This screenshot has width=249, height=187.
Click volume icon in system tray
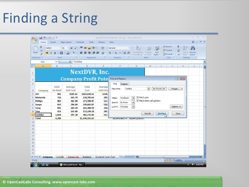point(193,164)
